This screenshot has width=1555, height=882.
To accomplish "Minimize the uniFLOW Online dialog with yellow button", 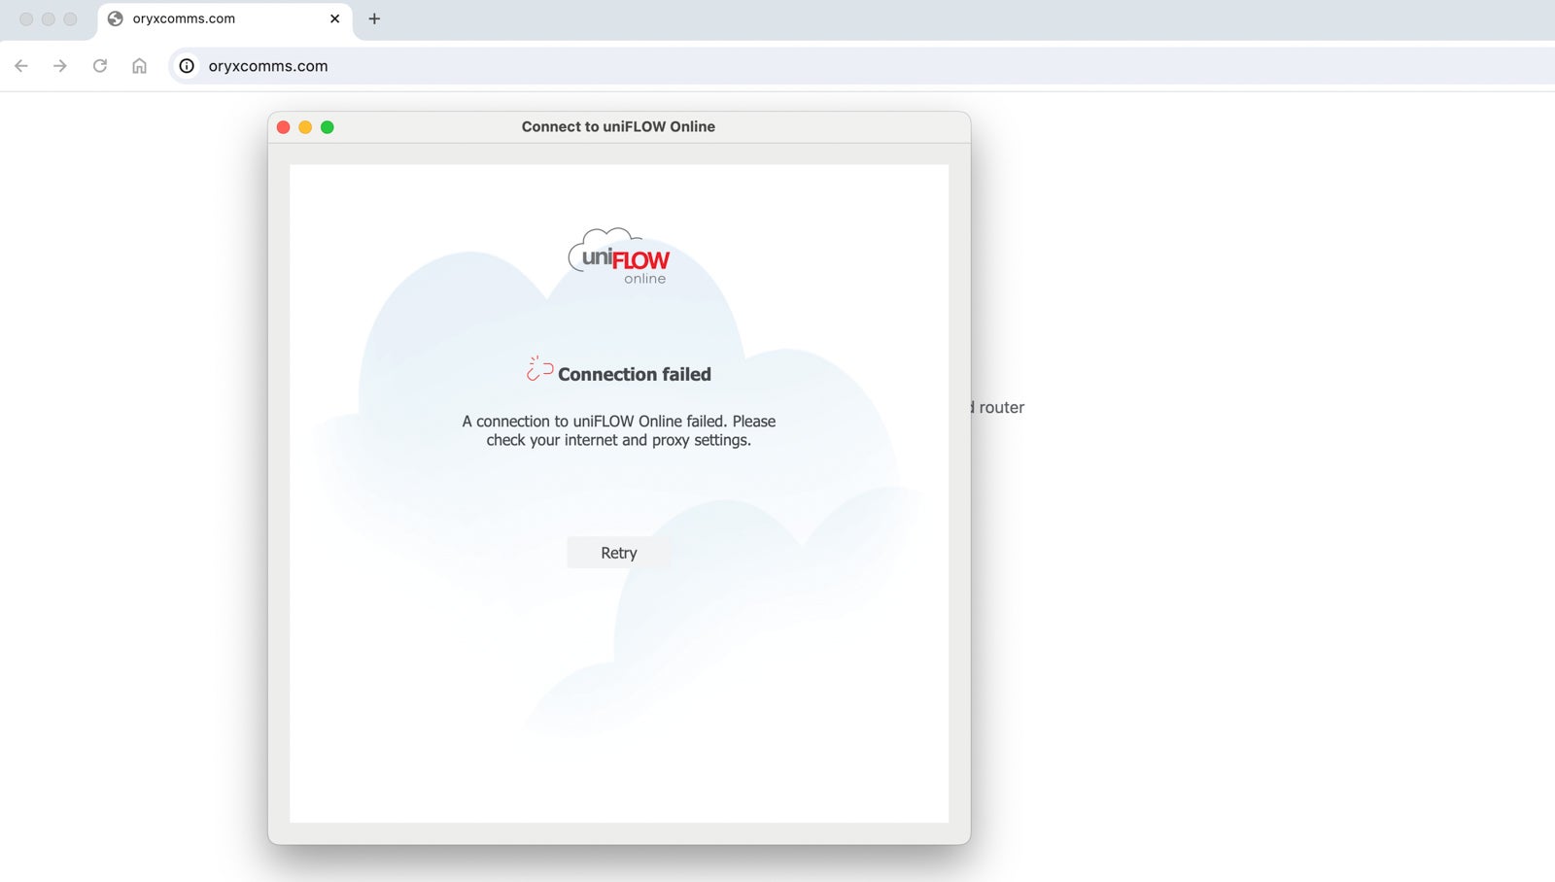I will (x=305, y=127).
